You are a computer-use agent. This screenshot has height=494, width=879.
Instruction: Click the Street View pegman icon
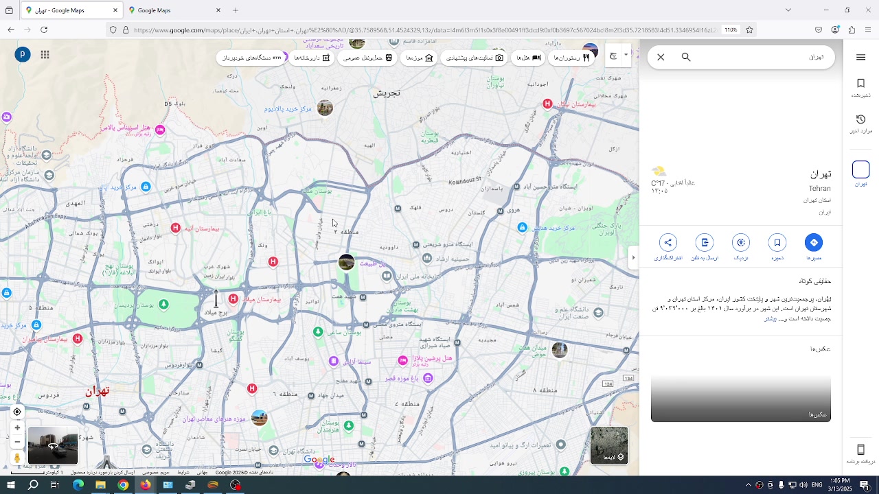click(x=17, y=458)
